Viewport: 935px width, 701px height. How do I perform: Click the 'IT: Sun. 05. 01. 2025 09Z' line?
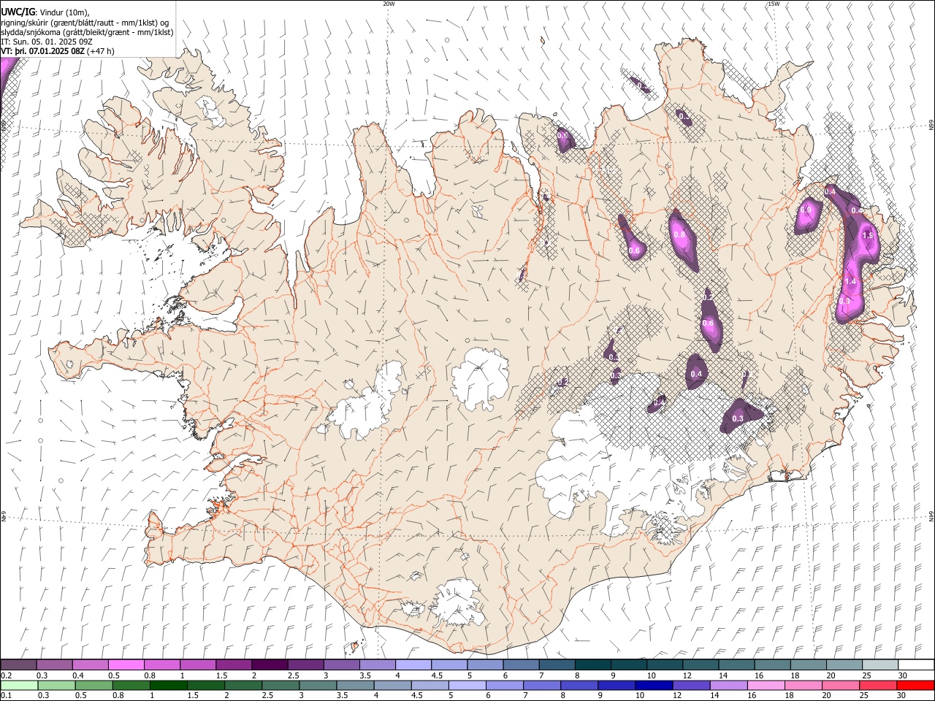coord(47,42)
